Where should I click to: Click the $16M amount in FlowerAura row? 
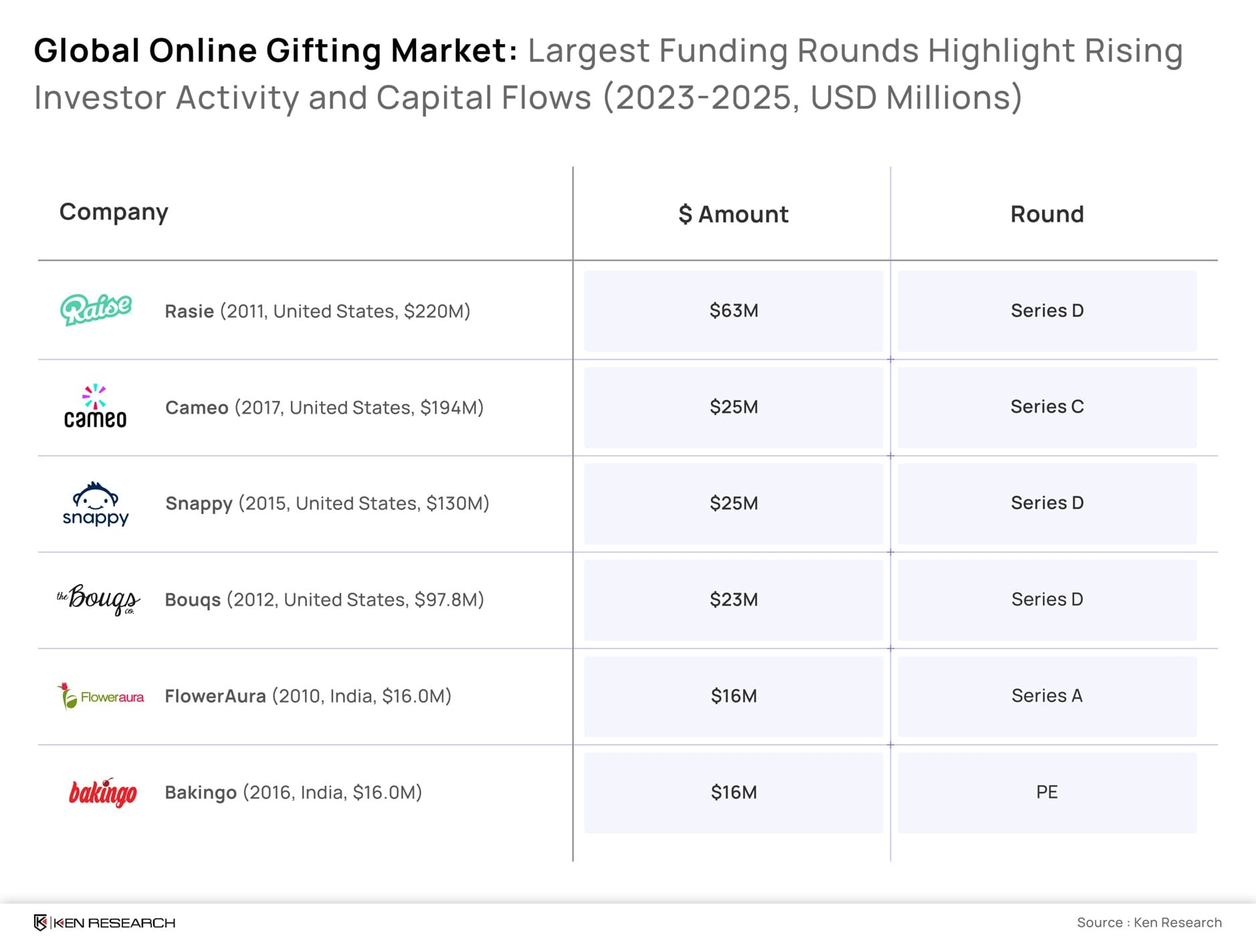734,696
